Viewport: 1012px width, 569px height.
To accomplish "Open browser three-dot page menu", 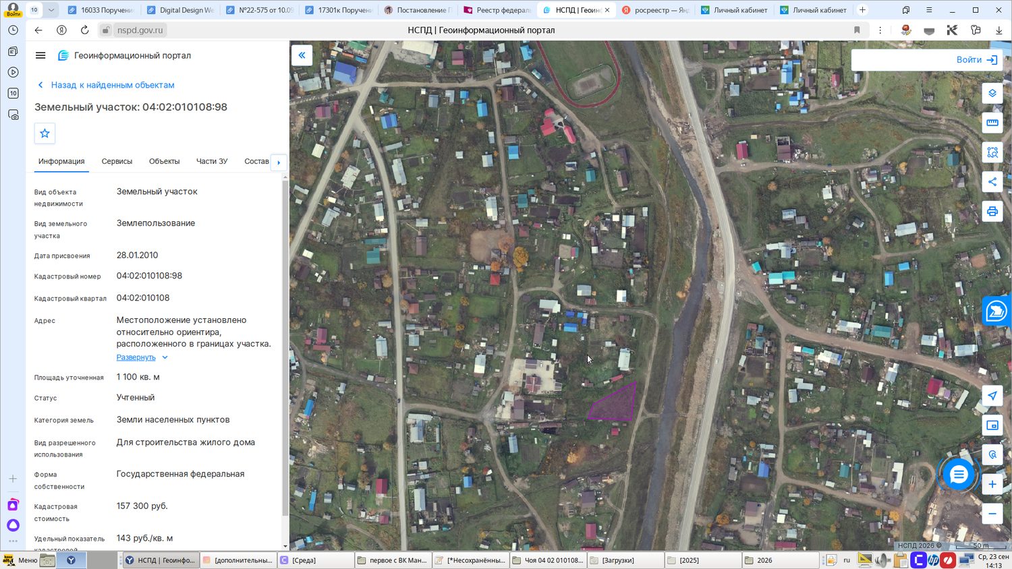I will (880, 30).
